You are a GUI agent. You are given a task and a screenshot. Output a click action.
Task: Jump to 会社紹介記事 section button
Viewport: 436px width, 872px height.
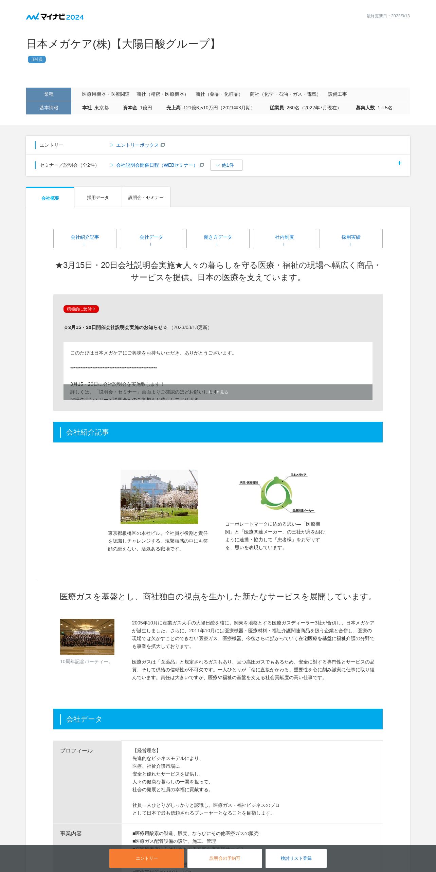point(85,238)
